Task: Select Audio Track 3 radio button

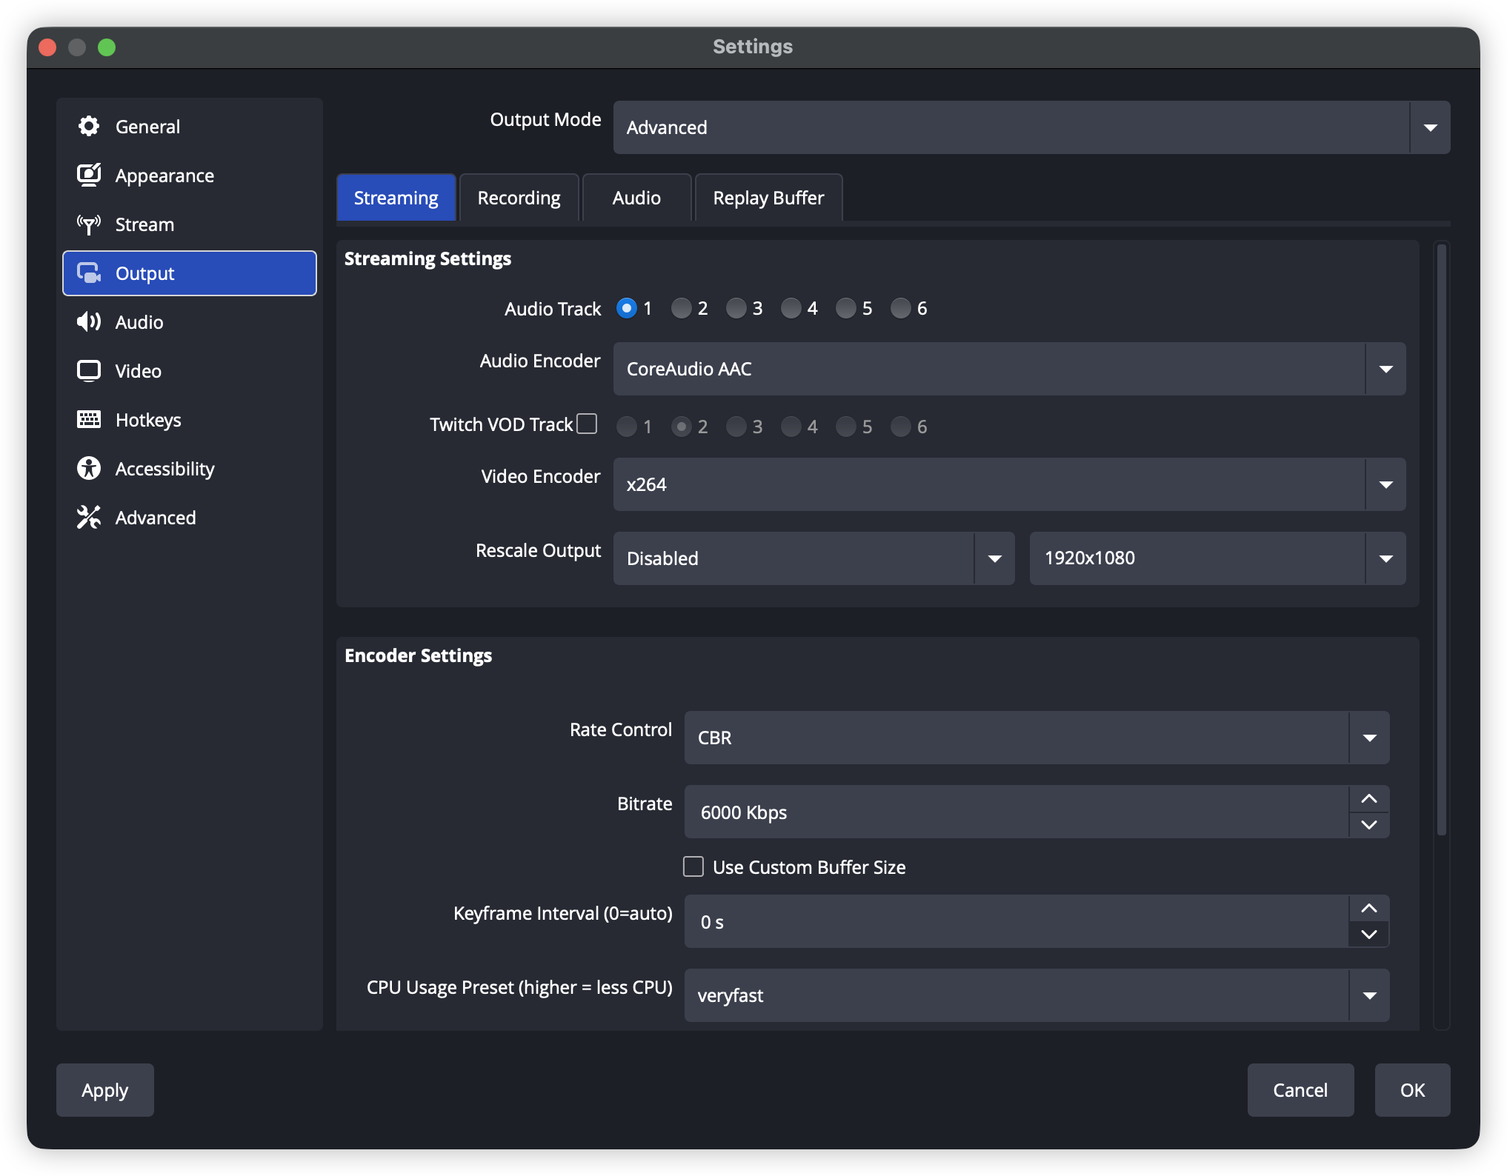Action: click(736, 308)
